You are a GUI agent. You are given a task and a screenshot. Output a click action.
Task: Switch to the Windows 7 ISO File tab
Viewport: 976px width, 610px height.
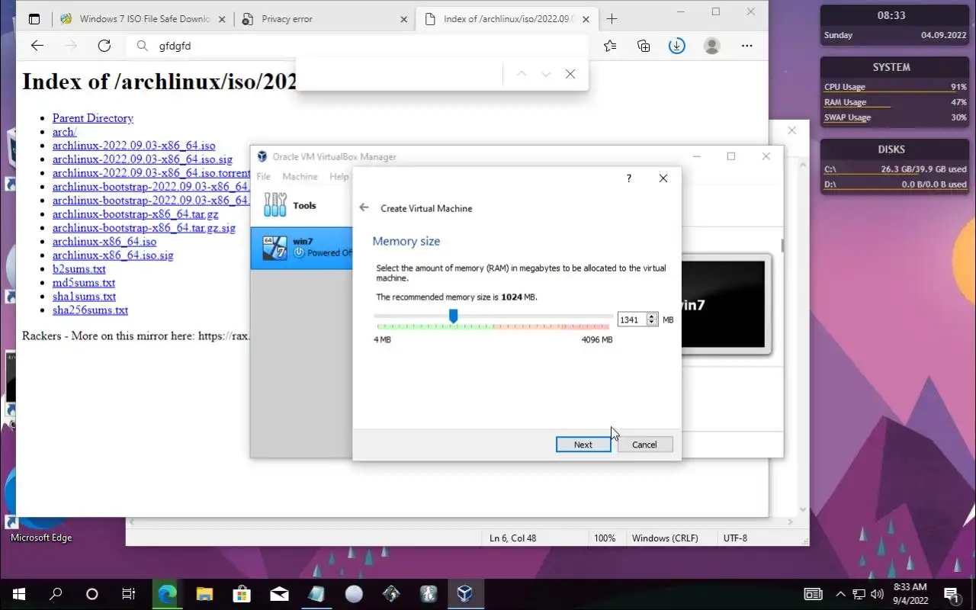point(143,19)
